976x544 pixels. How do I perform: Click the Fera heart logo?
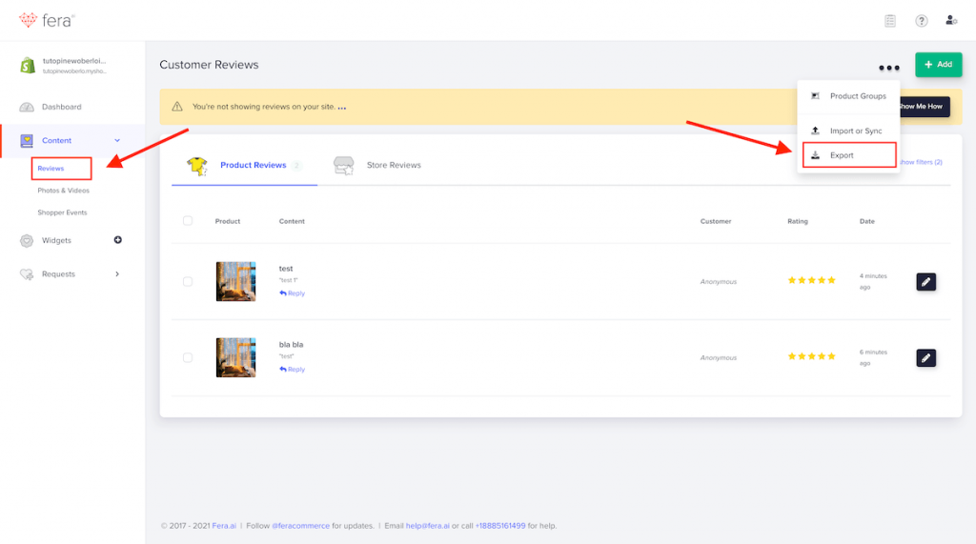pyautogui.click(x=28, y=20)
